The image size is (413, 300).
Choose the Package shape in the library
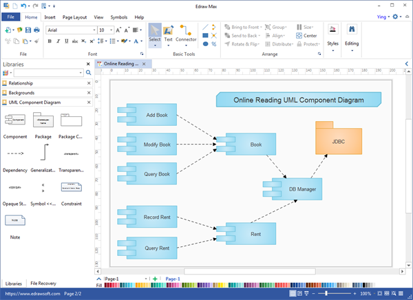click(43, 122)
